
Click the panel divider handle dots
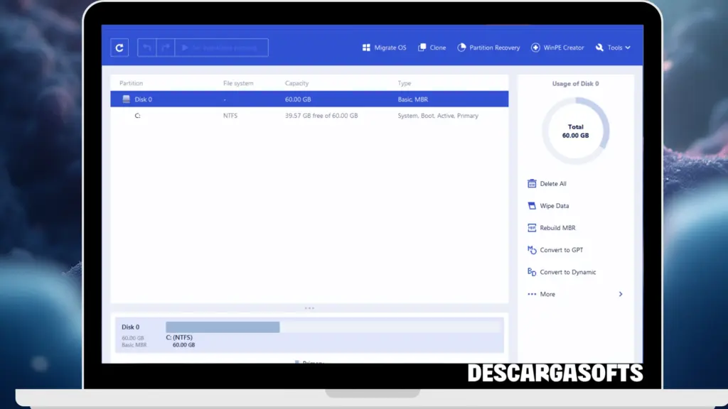309,308
